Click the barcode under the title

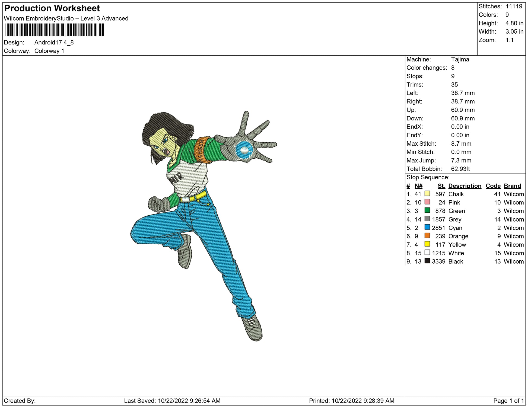coord(54,30)
